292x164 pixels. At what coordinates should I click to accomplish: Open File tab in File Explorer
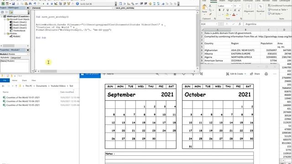pyautogui.click(x=5, y=80)
